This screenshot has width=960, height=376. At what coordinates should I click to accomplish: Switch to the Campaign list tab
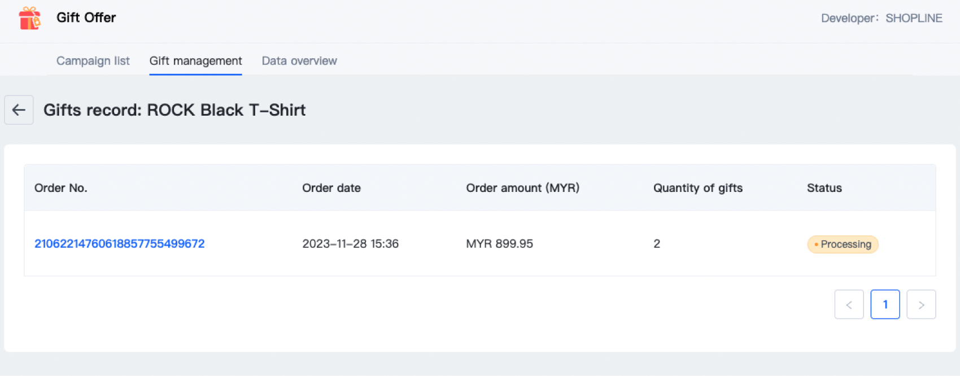click(93, 60)
